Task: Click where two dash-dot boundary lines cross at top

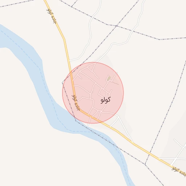Action: tap(116, 26)
